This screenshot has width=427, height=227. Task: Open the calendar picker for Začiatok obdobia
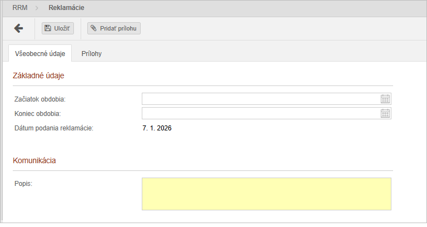[385, 99]
